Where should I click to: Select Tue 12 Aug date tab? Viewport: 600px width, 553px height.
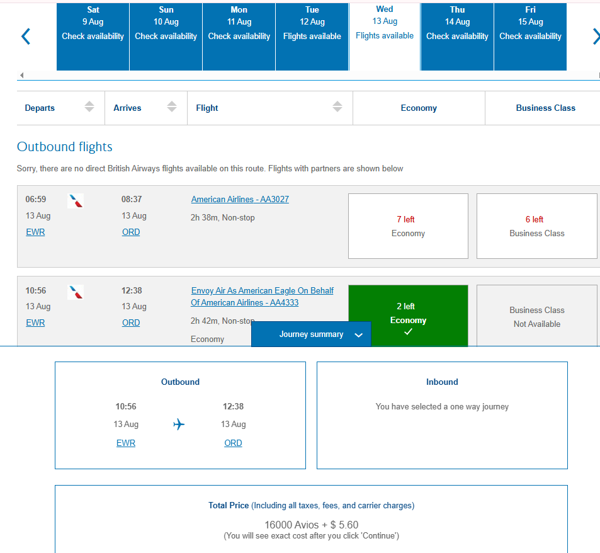pos(312,37)
